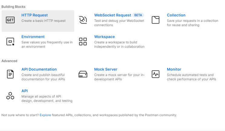The height and width of the screenshot is (131, 225).
Task: Click the 'Building Blocks' section heading
Action: 14,7
